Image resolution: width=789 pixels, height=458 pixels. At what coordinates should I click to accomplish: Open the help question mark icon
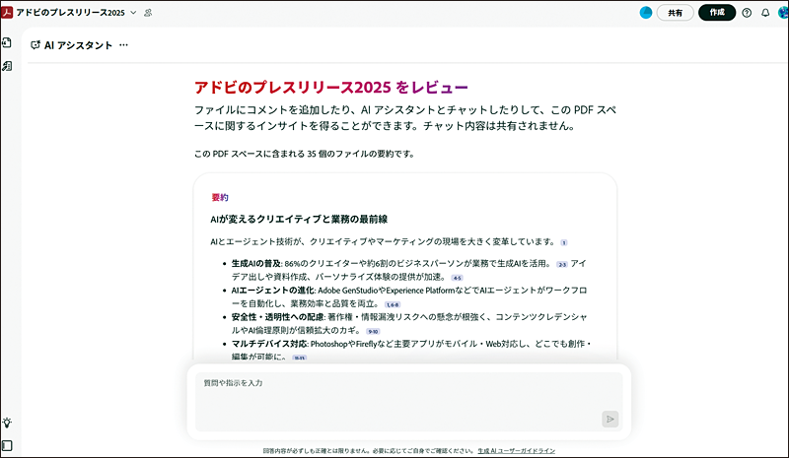coord(747,13)
